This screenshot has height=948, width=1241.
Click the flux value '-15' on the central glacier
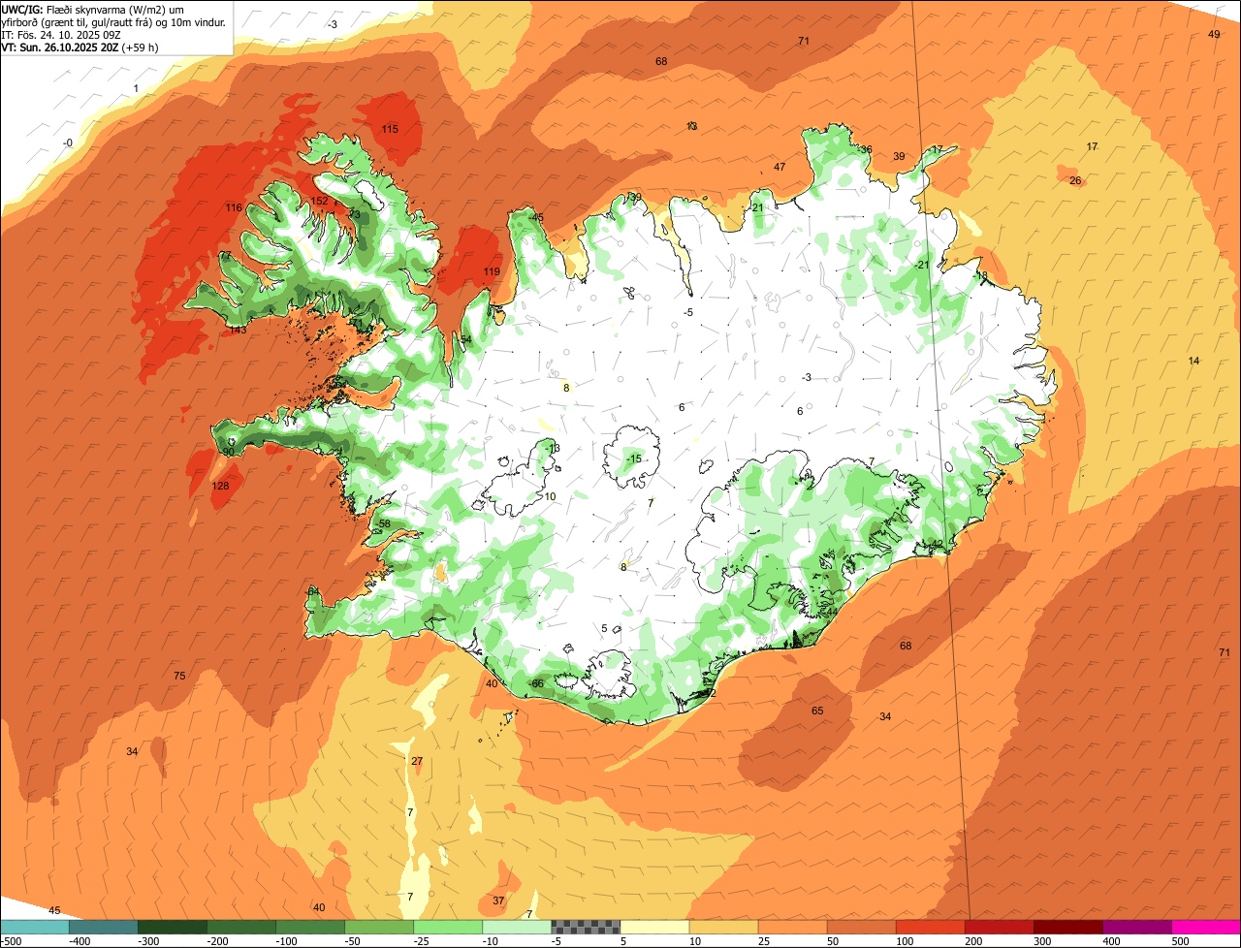pos(634,458)
